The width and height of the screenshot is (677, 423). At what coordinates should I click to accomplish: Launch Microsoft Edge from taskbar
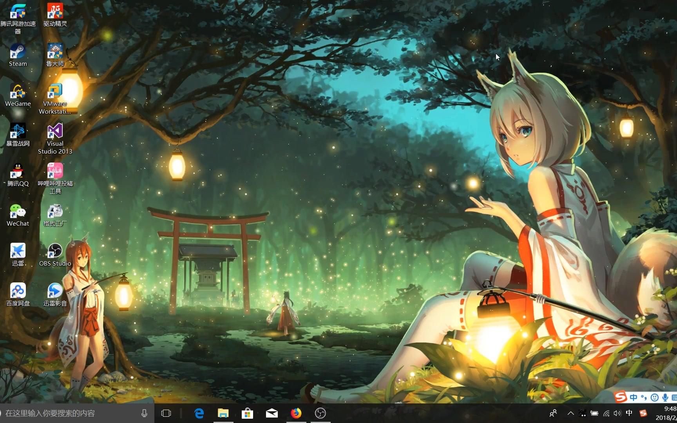[199, 413]
